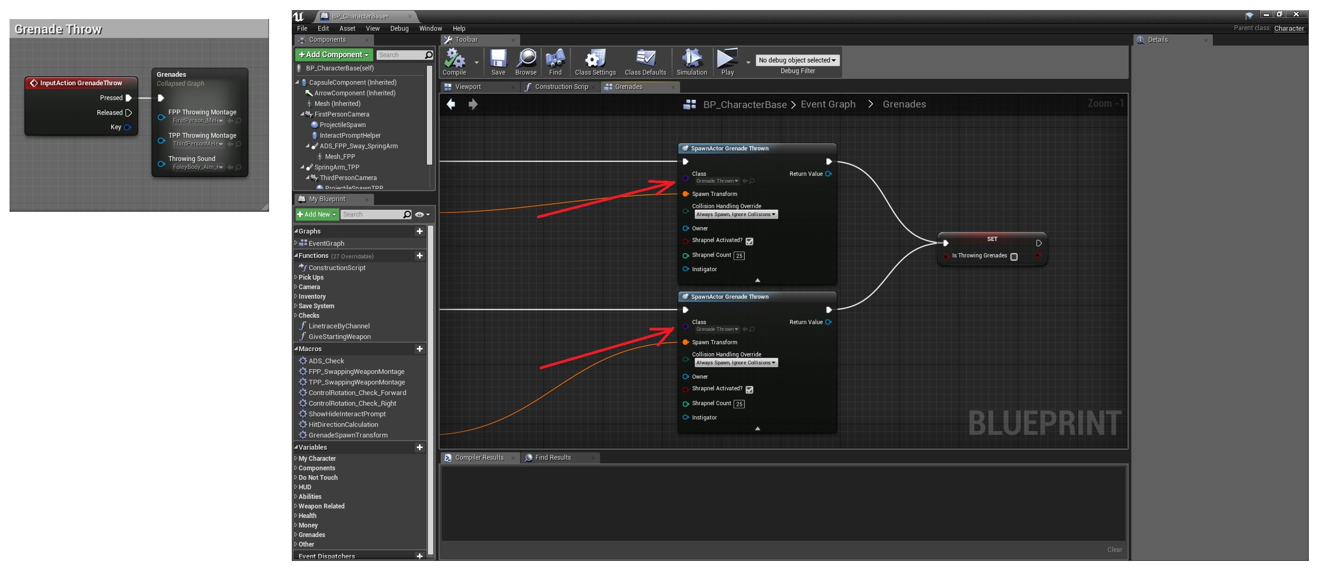The image size is (1322, 572).
Task: Uncheck Shrapnel Activated on top SpawnActor node
Action: (749, 241)
